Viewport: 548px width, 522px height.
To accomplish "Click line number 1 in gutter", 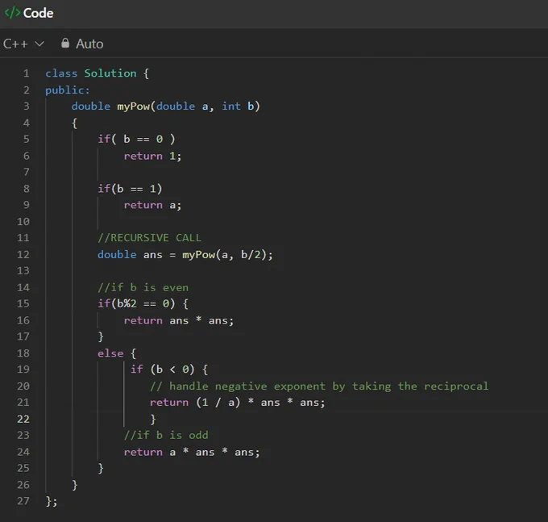I will tap(27, 73).
